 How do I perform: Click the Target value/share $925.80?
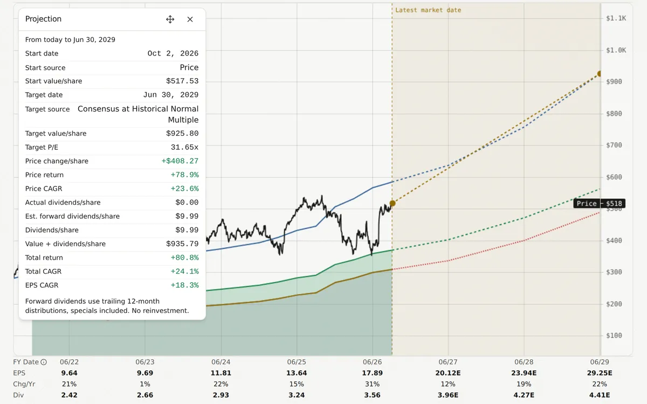(x=182, y=134)
